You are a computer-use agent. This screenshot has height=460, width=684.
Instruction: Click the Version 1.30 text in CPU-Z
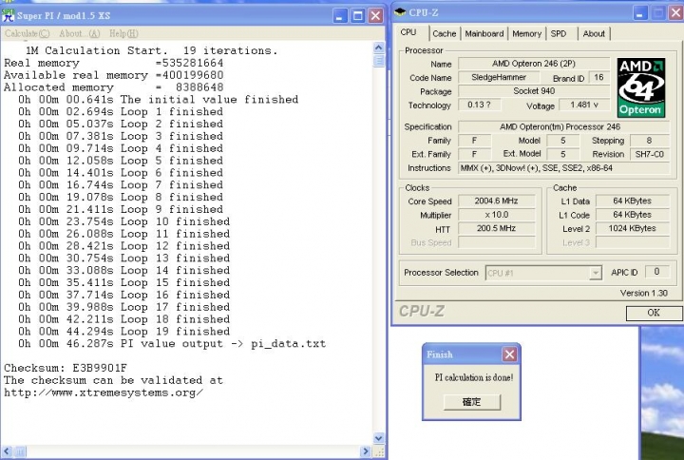click(x=644, y=293)
